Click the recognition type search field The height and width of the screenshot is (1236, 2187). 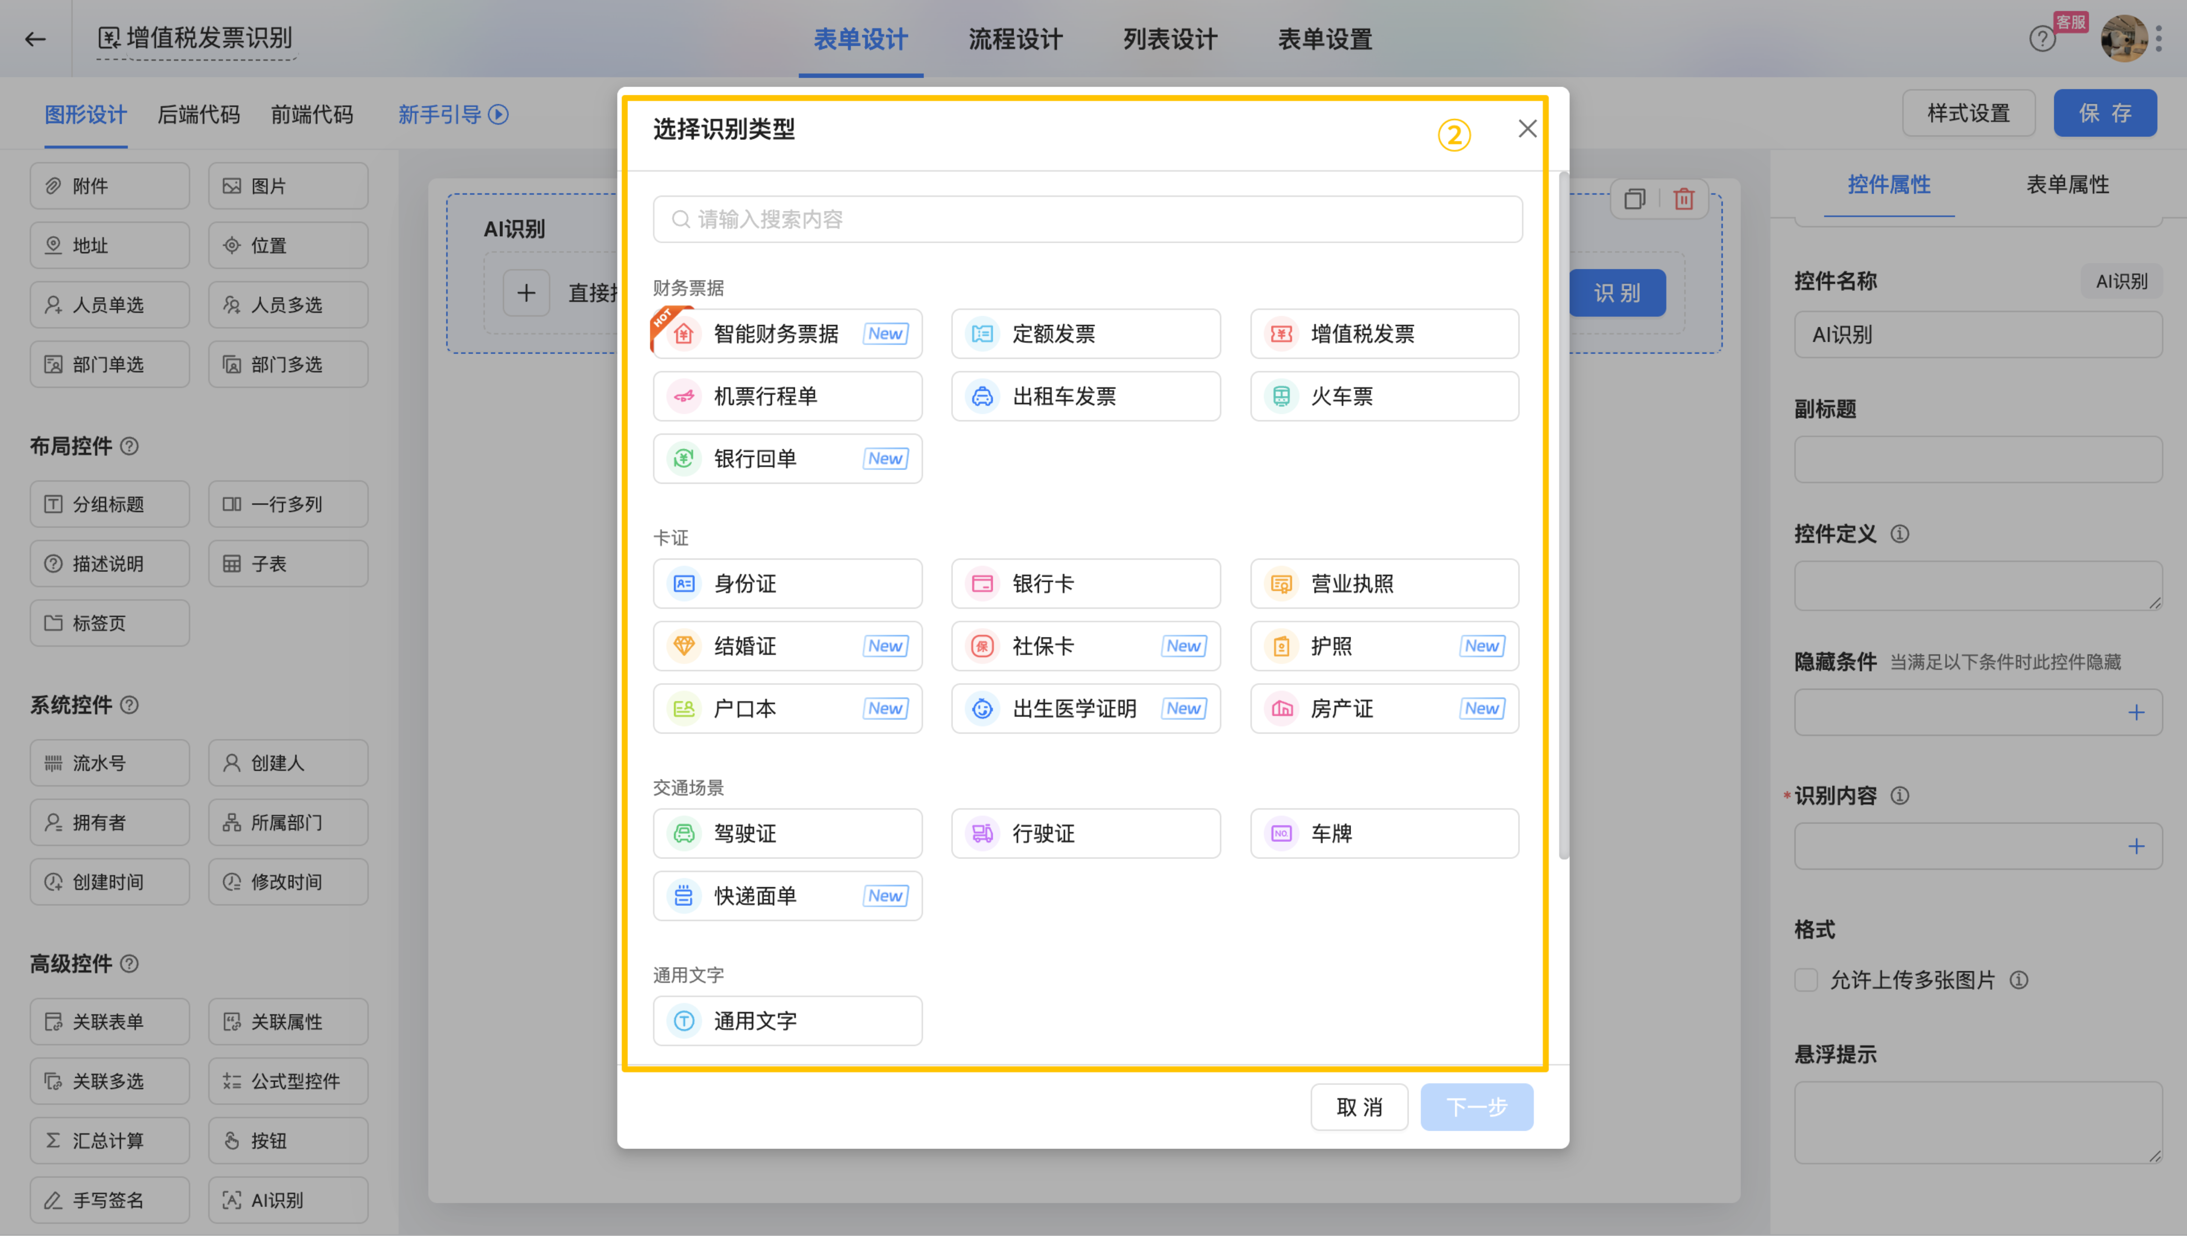pyautogui.click(x=1087, y=220)
